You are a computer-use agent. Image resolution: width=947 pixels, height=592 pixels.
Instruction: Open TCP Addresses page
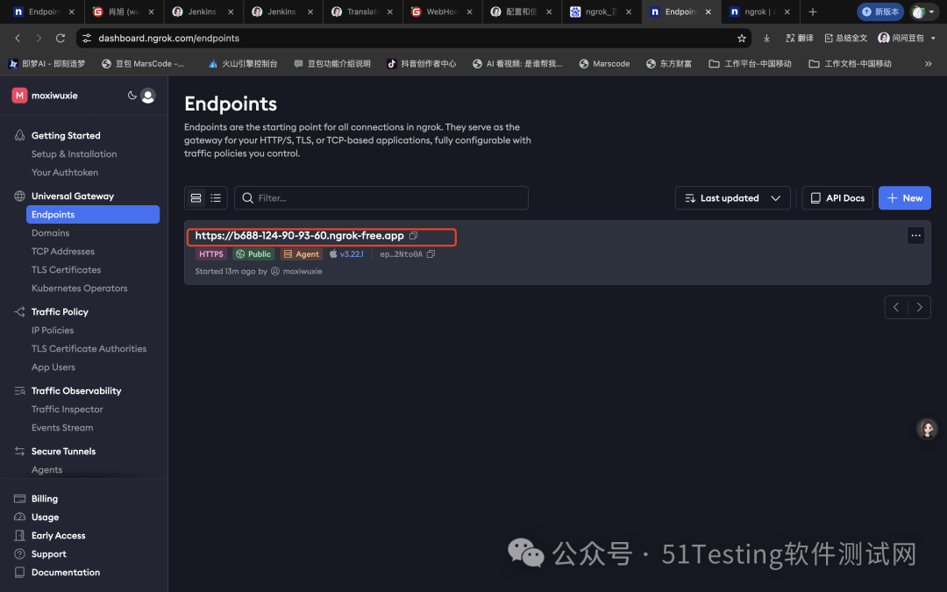pyautogui.click(x=63, y=252)
